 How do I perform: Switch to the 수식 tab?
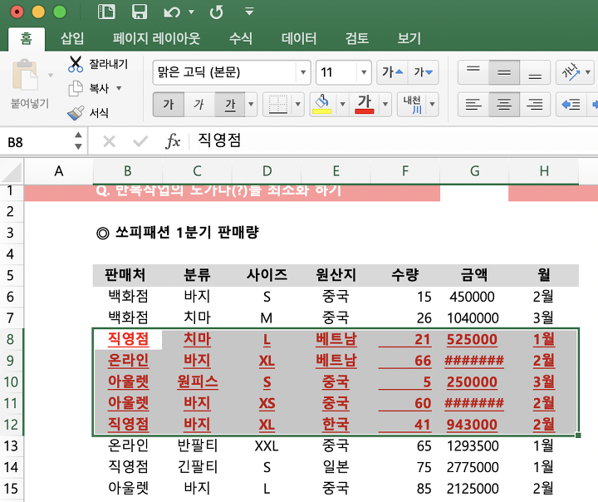click(241, 38)
